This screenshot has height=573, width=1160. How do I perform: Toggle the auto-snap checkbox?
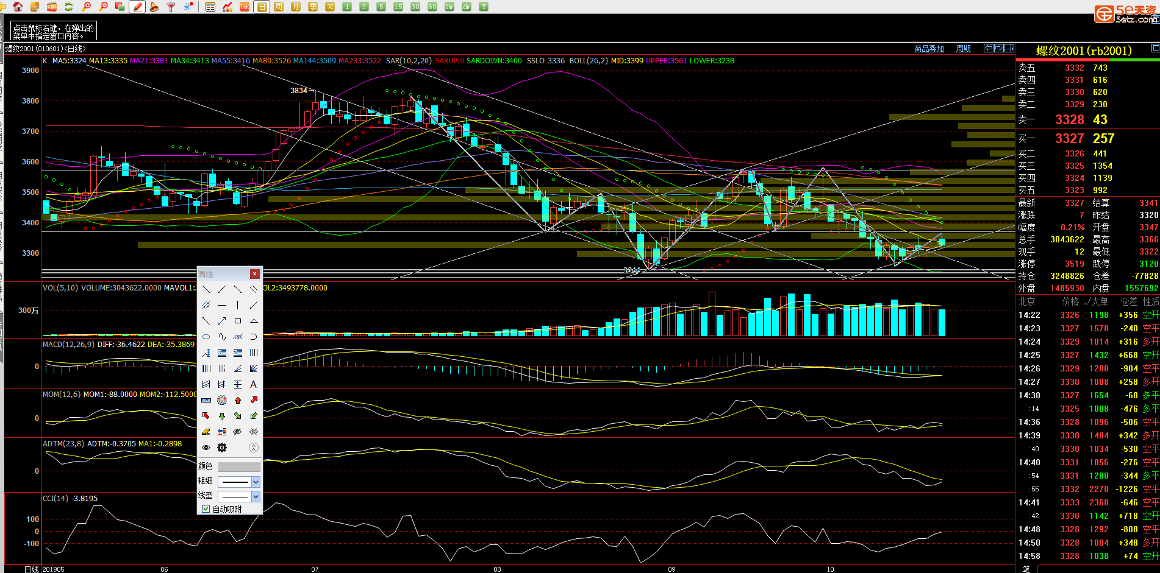point(206,509)
